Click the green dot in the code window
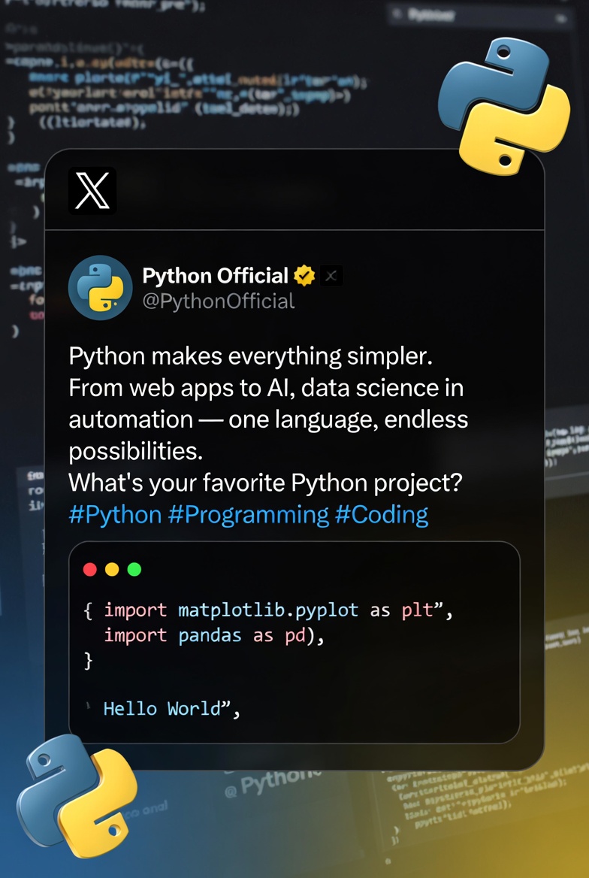Image resolution: width=589 pixels, height=878 pixels. click(x=134, y=570)
